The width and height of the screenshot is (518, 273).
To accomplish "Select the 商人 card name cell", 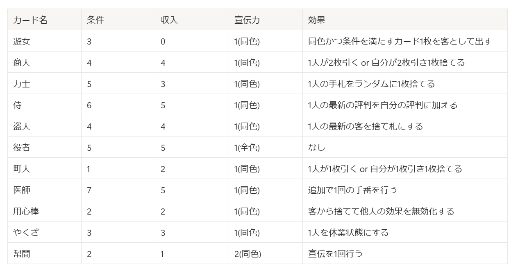I will (x=22, y=63).
